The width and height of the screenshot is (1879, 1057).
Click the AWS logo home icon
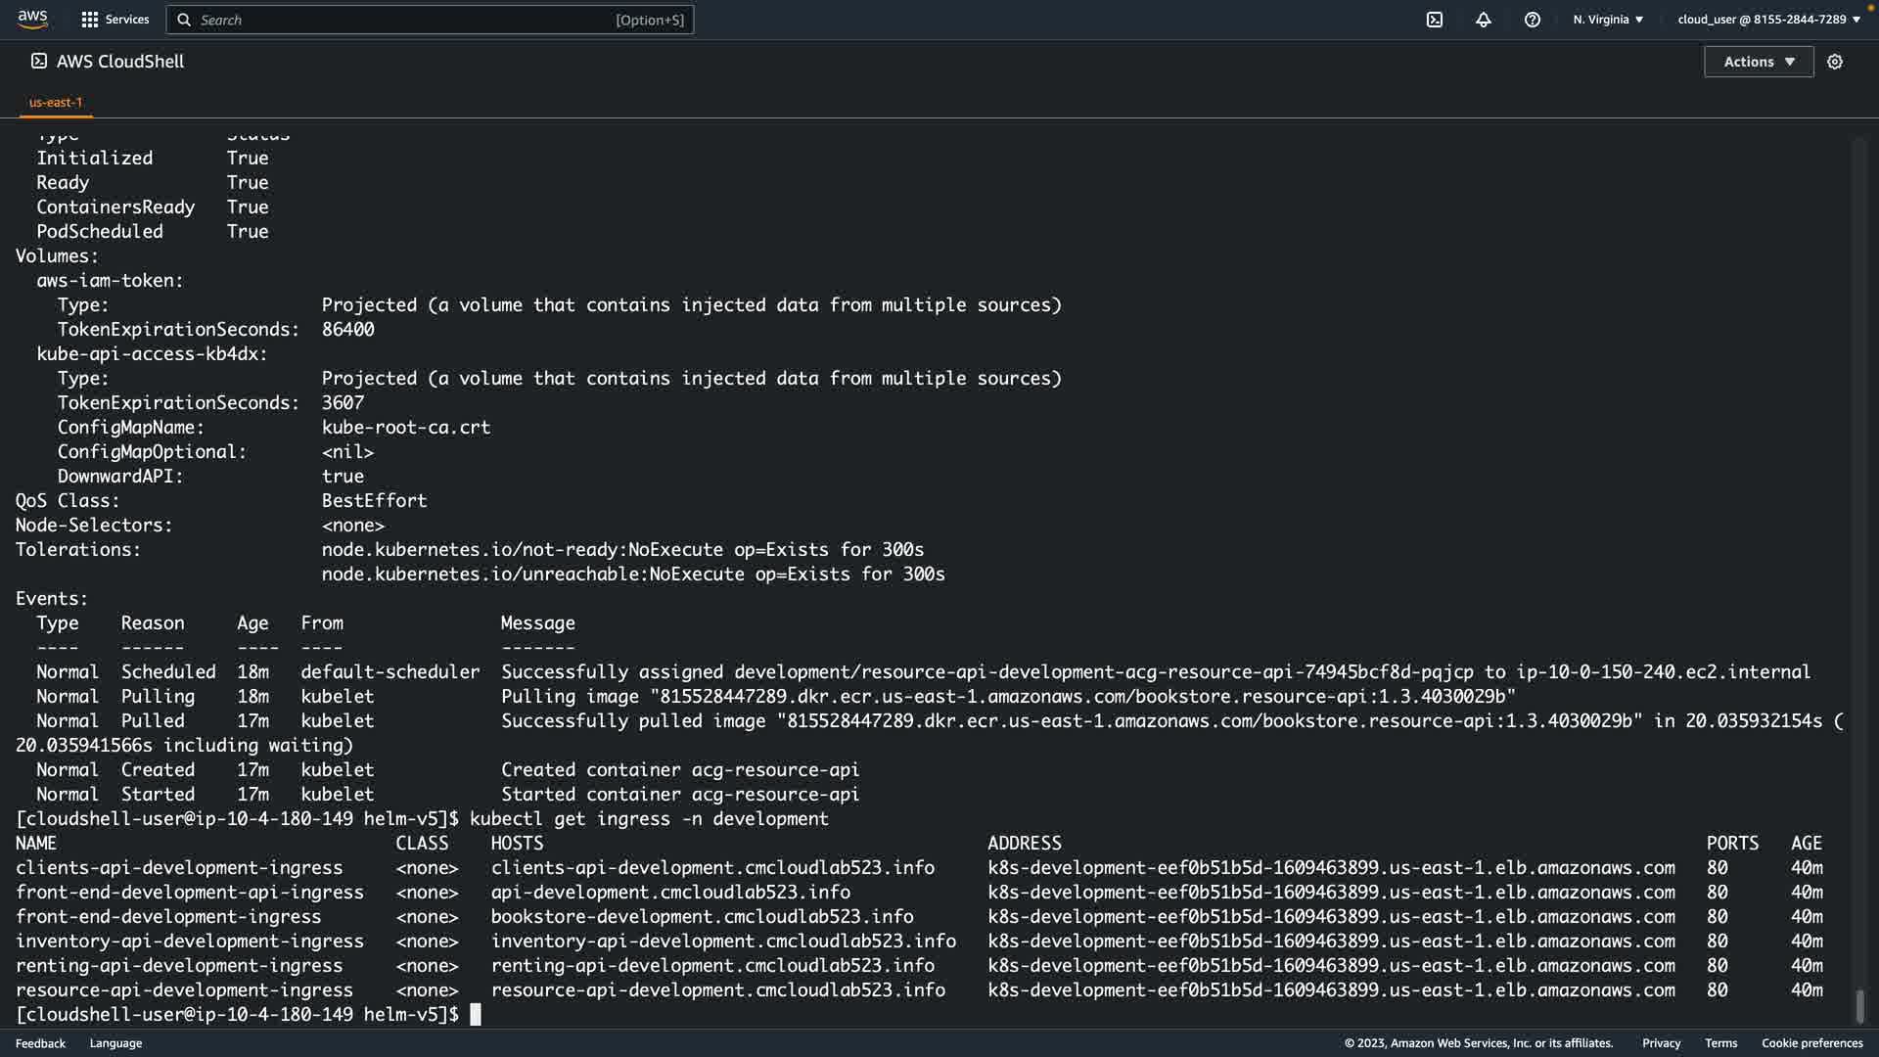click(x=32, y=19)
